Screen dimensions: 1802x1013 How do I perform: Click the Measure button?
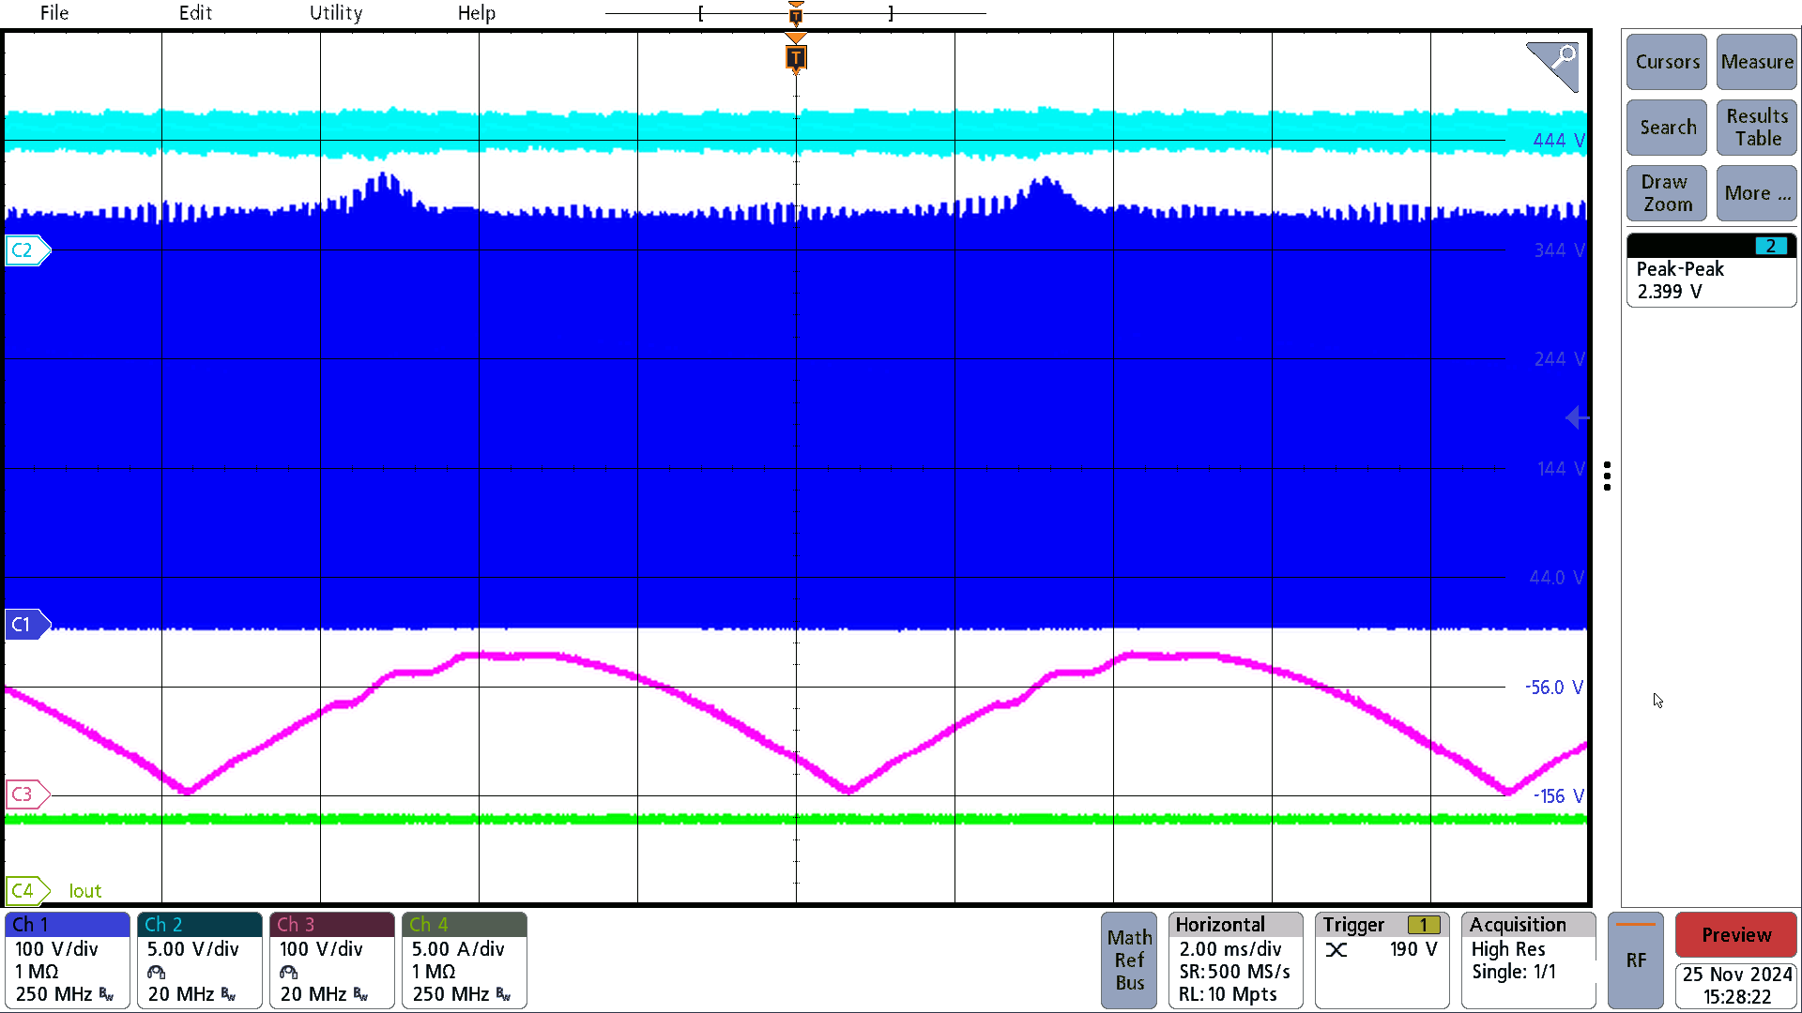tap(1757, 62)
